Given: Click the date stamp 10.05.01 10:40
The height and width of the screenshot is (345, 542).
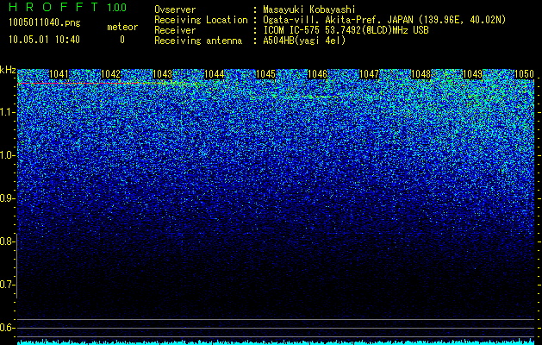Looking at the screenshot, I should (44, 40).
